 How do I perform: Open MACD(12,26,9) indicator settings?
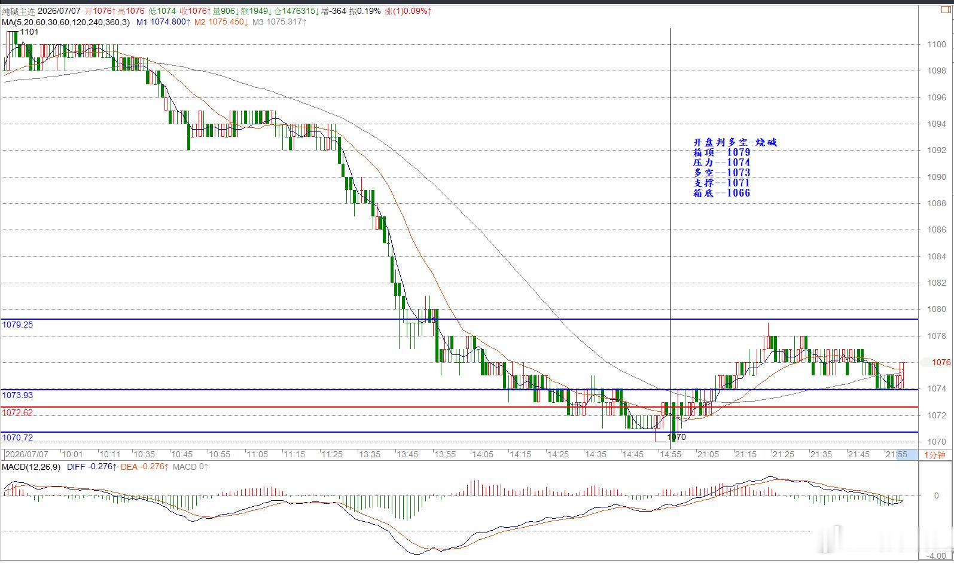click(31, 467)
